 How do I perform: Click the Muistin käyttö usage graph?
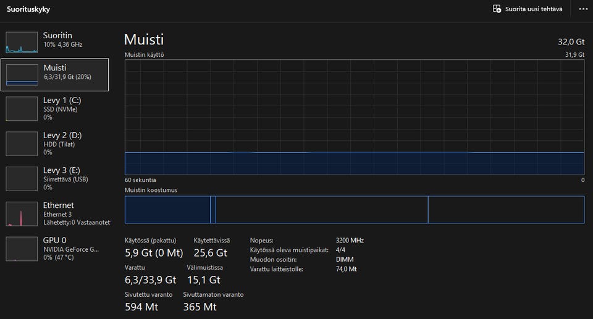(355, 117)
